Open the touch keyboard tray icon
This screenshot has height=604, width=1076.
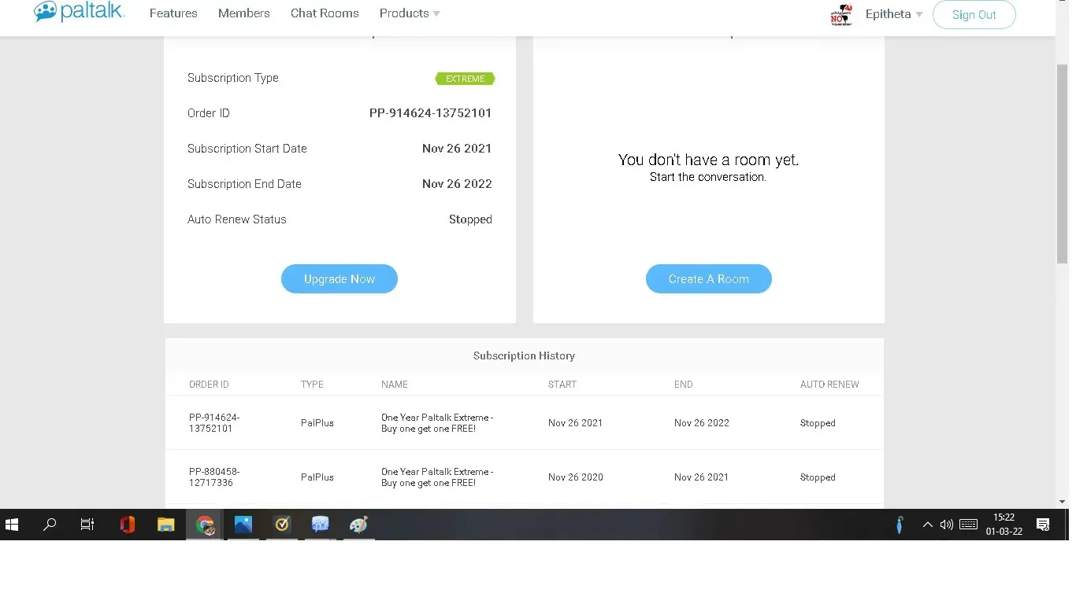point(969,525)
